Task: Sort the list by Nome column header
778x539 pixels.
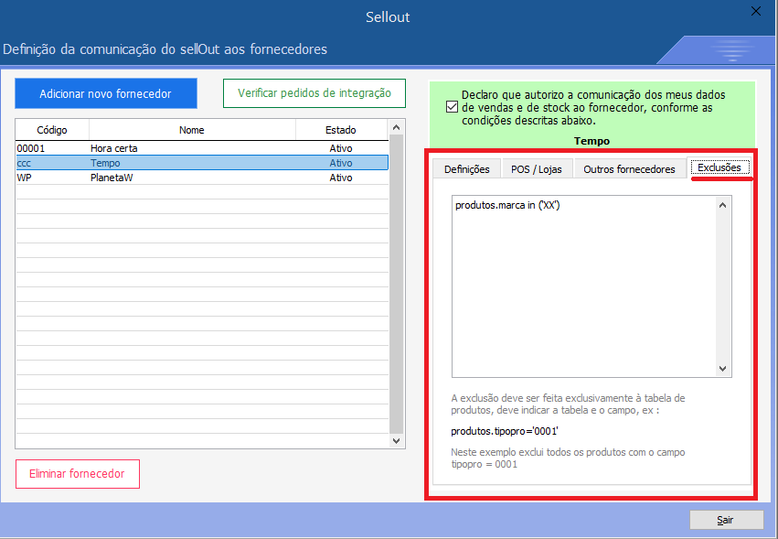Action: (192, 130)
